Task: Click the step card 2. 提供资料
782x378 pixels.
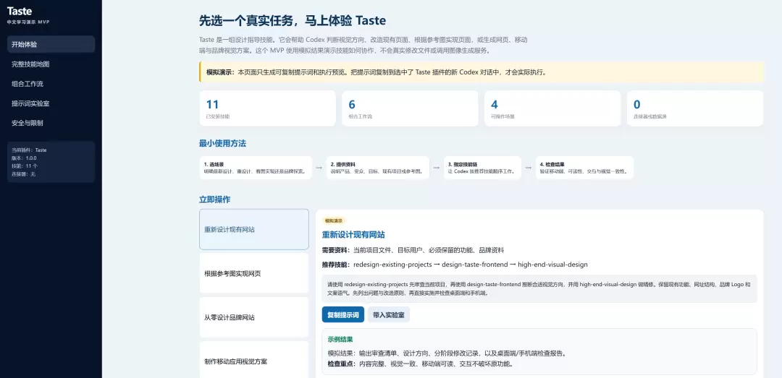Action: point(377,168)
